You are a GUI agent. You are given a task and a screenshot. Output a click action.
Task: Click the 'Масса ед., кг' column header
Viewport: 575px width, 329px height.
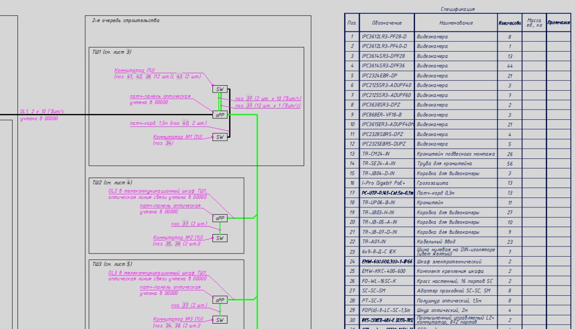pos(534,23)
